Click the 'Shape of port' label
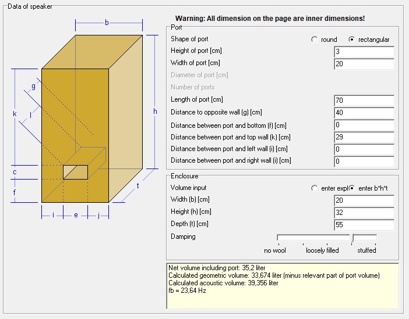This screenshot has width=409, height=319. [189, 39]
